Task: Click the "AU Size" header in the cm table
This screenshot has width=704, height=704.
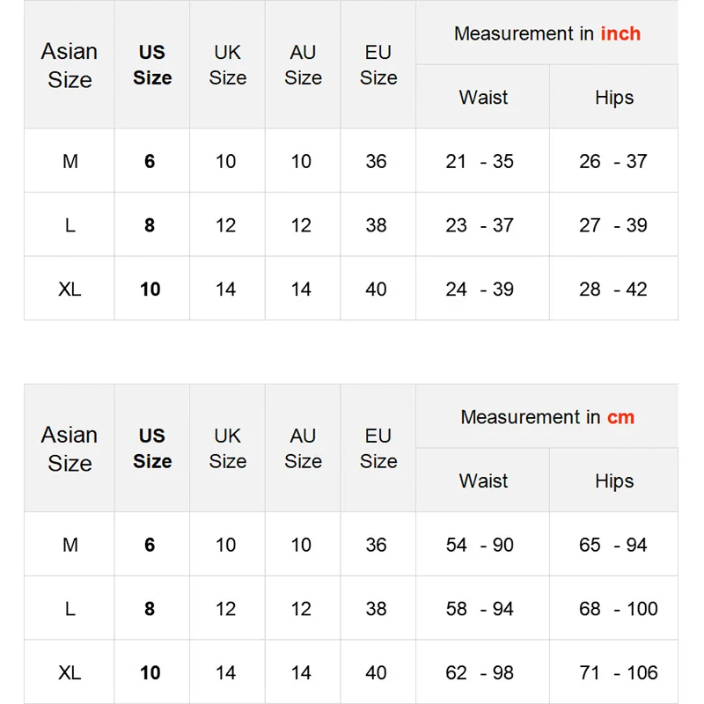Action: pos(303,449)
